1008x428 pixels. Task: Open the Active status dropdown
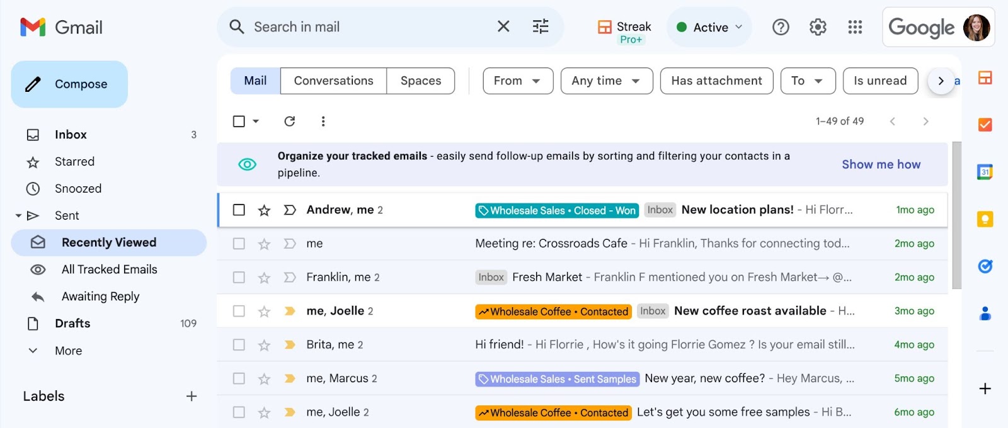click(709, 27)
